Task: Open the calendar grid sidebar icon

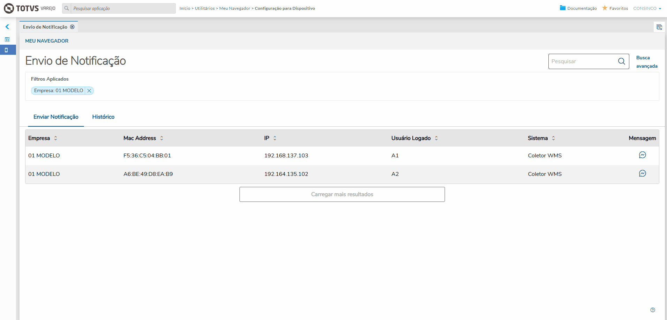Action: [x=7, y=39]
